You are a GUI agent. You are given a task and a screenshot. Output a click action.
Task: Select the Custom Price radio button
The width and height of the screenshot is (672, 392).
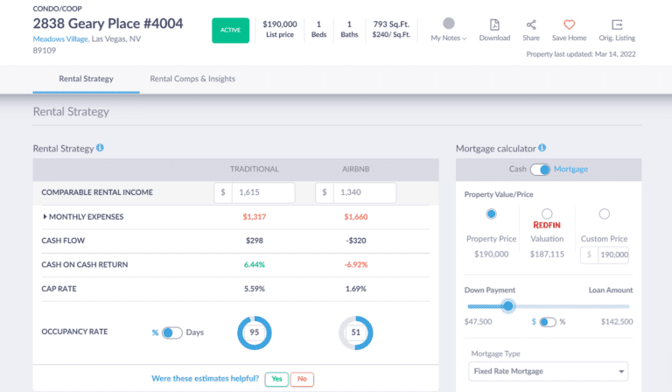click(604, 213)
